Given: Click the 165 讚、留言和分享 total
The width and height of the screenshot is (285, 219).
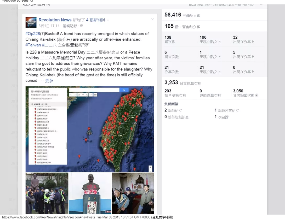Looking at the screenshot, I should (182, 26).
